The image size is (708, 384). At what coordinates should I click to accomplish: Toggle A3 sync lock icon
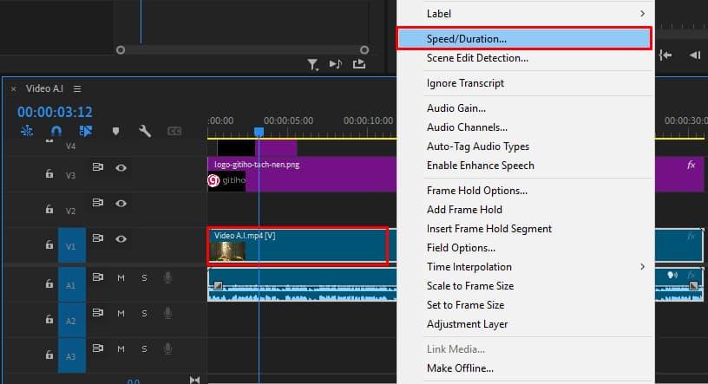(97, 348)
